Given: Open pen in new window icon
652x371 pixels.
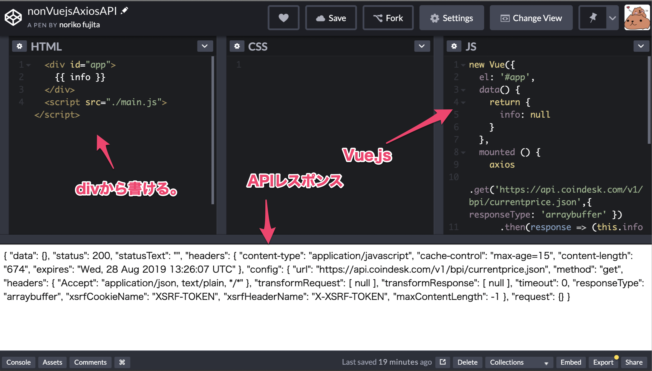Looking at the screenshot, I should (x=443, y=362).
